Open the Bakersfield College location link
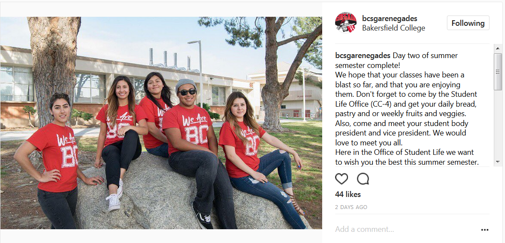Screen dimensions: 505x243 tap(394, 28)
